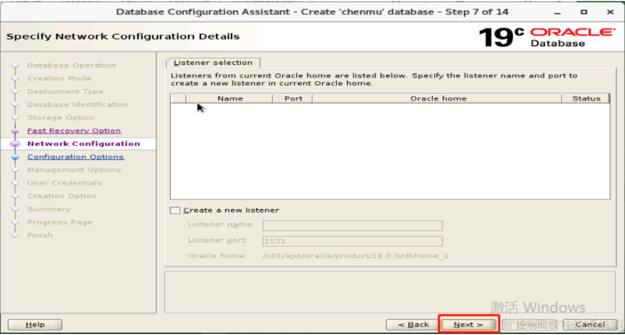
Task: Enable the Create a new listener checkbox
Action: pos(175,210)
